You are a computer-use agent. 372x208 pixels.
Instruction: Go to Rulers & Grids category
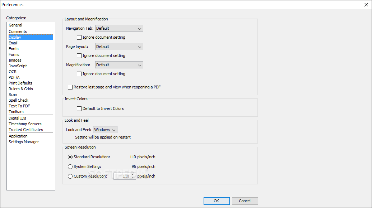(20, 89)
